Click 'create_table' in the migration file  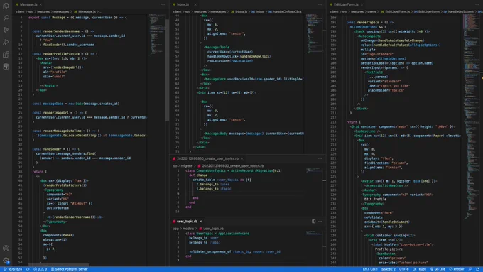(x=204, y=180)
